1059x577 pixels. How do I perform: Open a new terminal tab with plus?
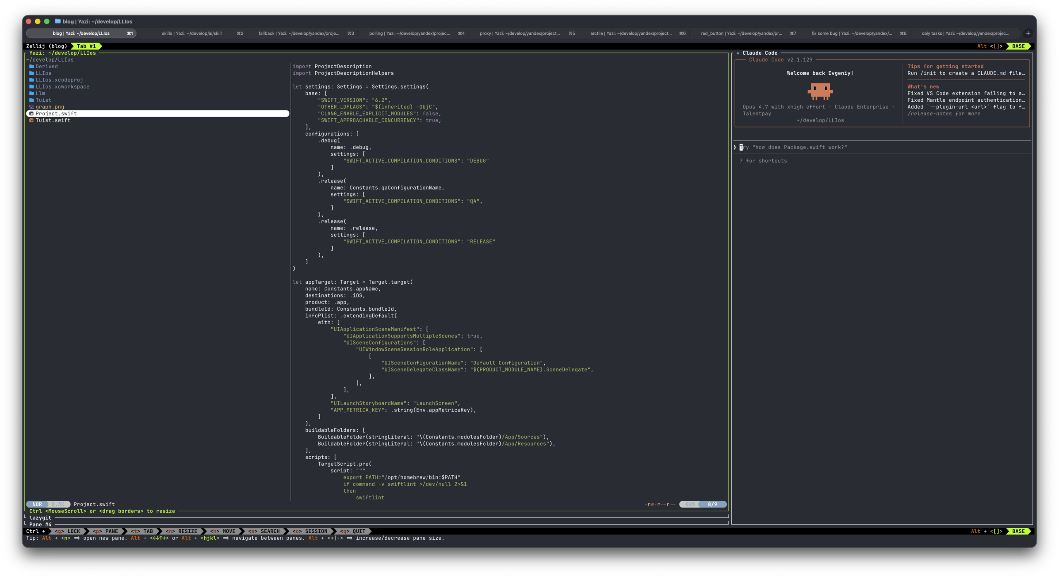point(1028,34)
